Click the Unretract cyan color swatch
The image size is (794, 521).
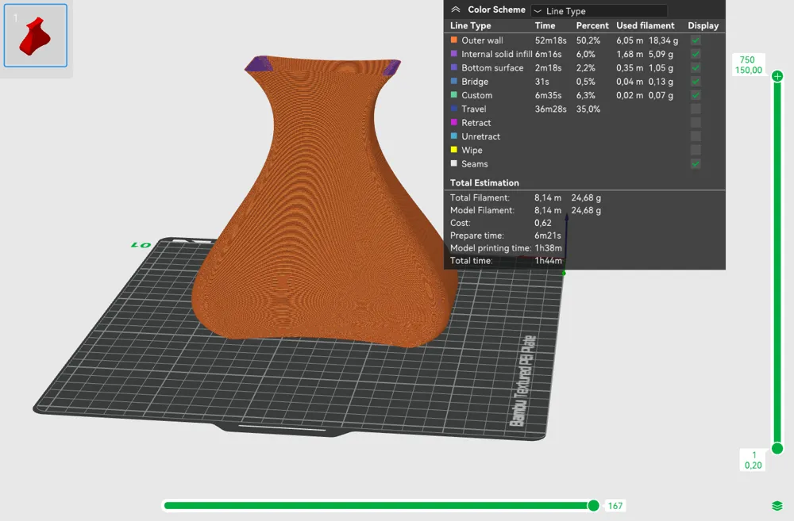[x=453, y=136]
